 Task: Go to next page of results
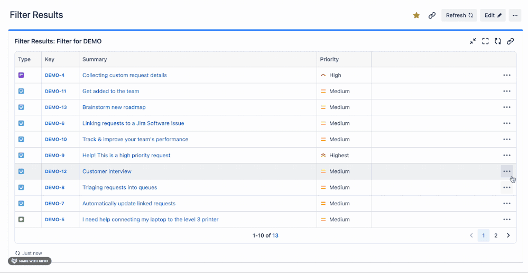coord(508,235)
